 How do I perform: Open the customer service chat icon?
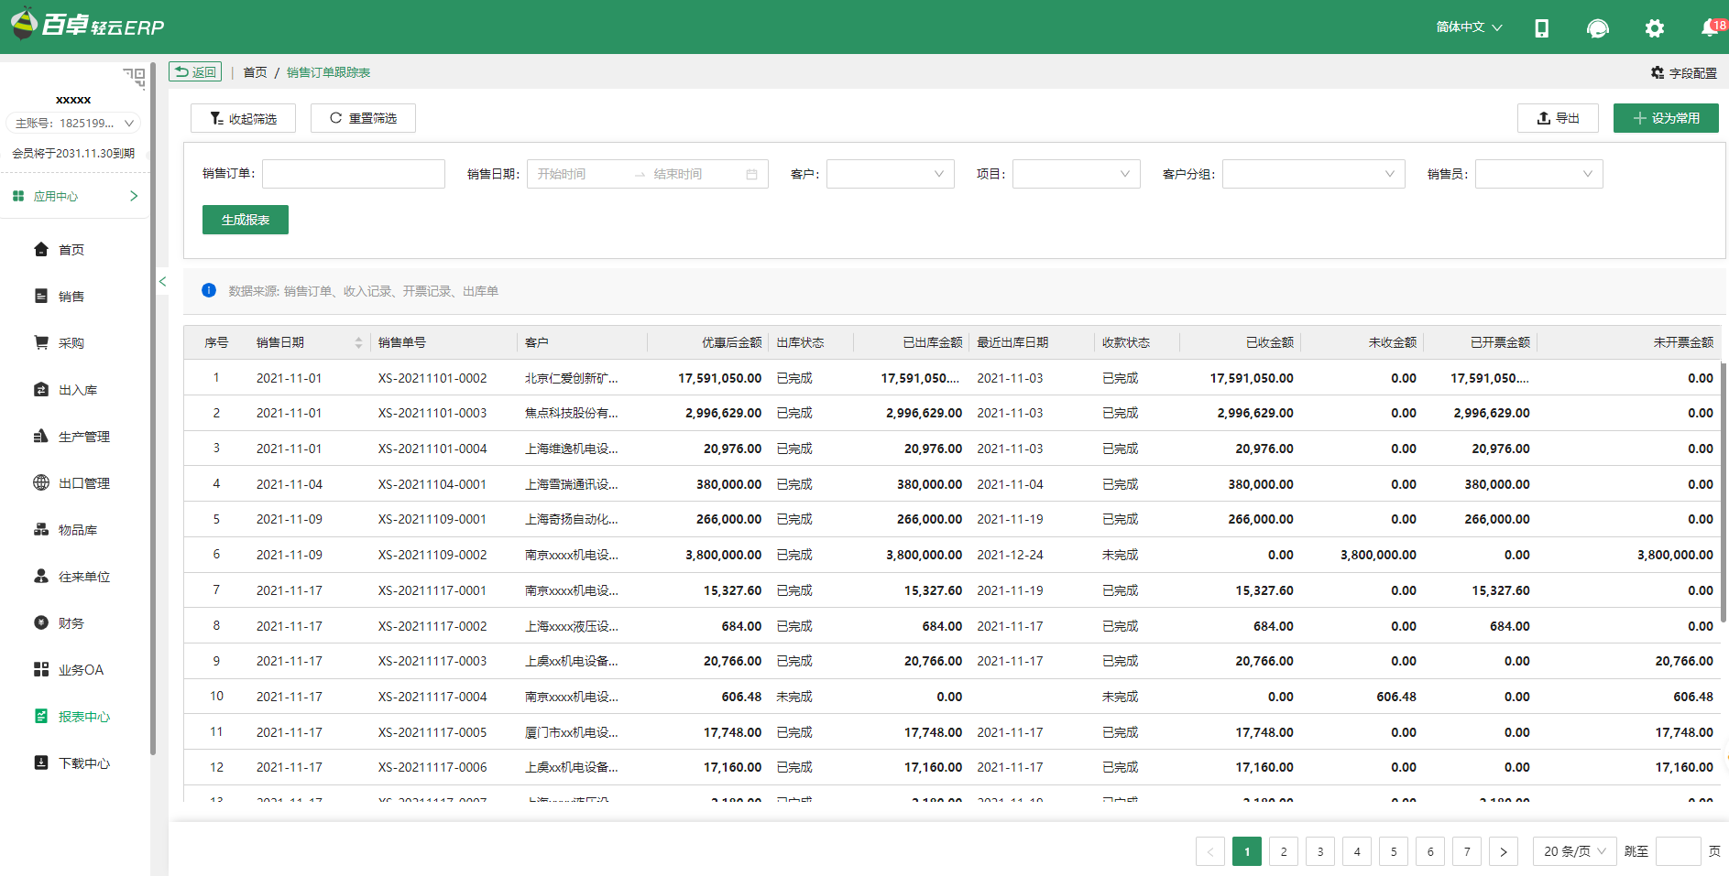point(1597,28)
